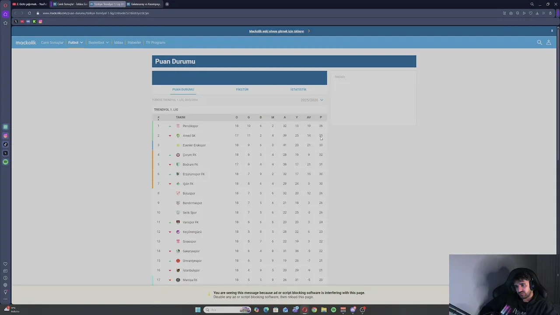Click the Windows taskbar search box
Viewport: 560px width, 315px height.
click(227, 310)
